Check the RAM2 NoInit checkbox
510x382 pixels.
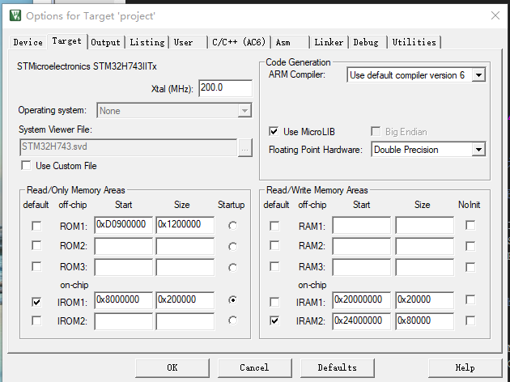coord(470,246)
